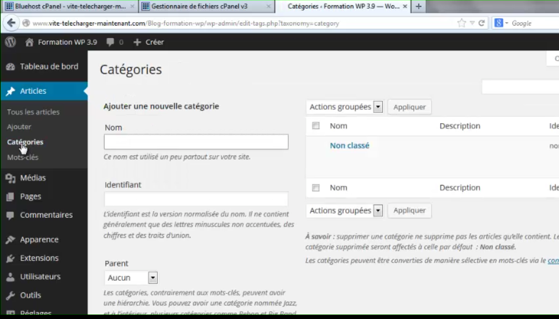Open search engine selector dropdown arrow
This screenshot has height=319, width=559.
(506, 23)
